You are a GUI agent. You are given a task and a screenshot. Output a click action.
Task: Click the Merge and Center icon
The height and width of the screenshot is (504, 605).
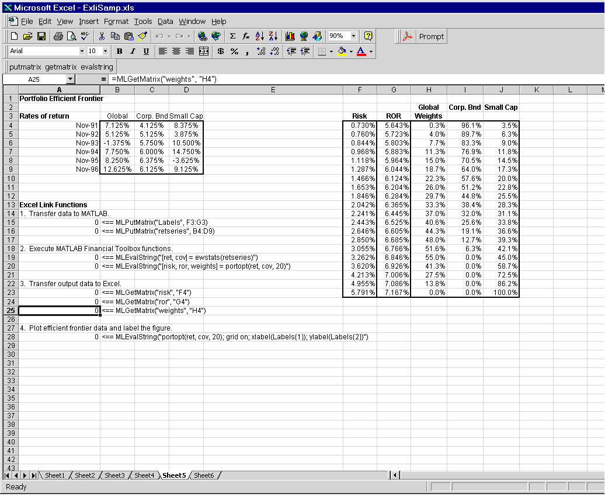pyautogui.click(x=204, y=51)
